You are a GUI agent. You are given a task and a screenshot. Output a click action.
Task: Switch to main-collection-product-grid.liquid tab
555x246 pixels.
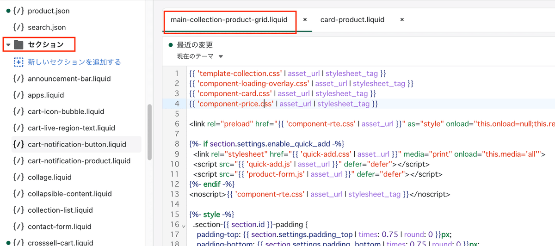[229, 20]
